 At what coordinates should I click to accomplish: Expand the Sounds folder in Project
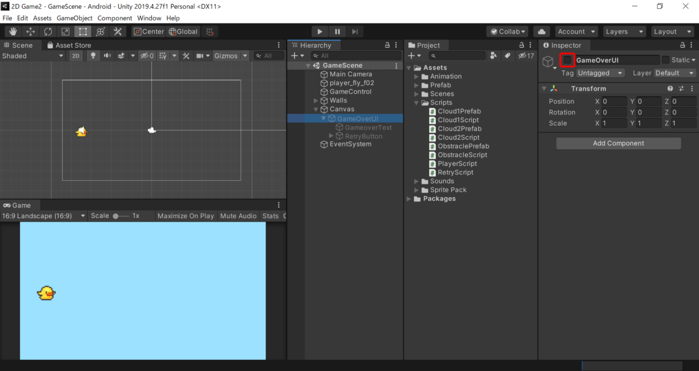(x=416, y=181)
